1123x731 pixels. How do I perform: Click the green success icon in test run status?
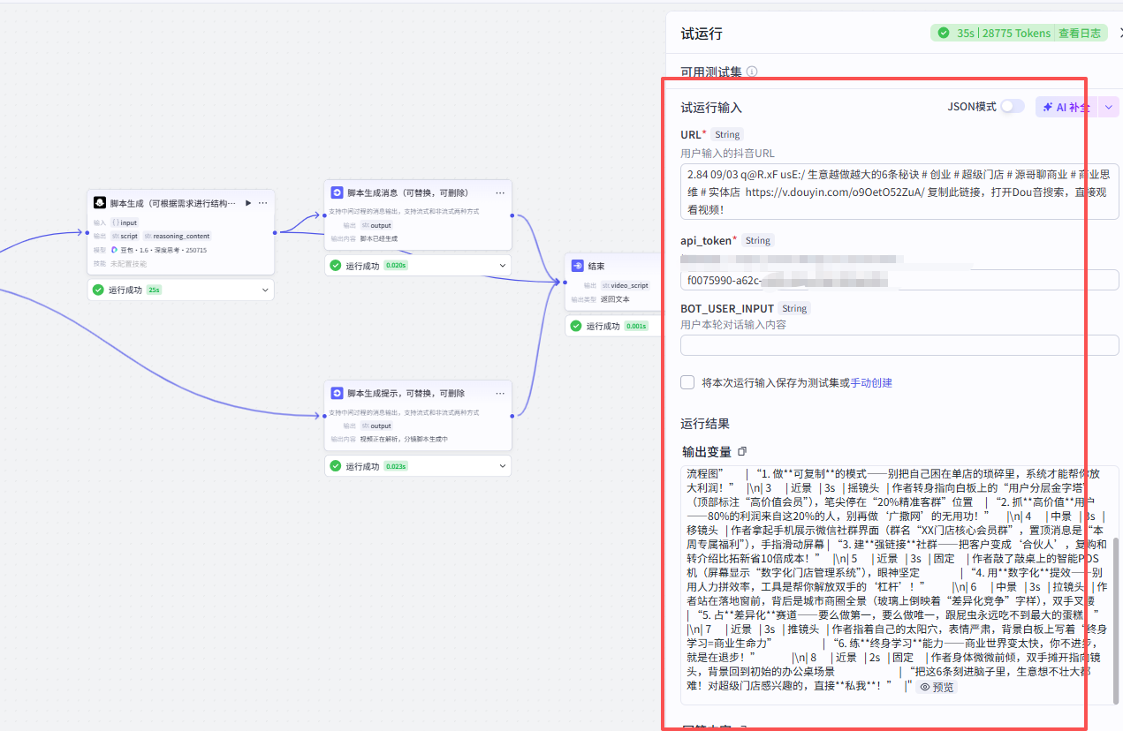coord(945,34)
